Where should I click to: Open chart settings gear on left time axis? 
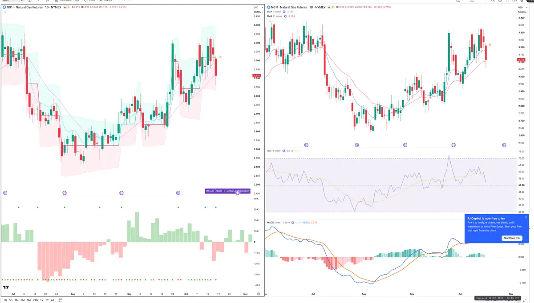[259, 294]
